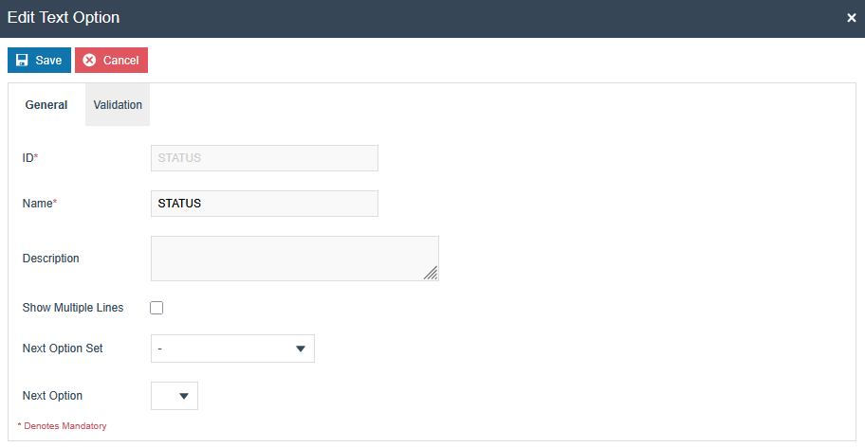Image resolution: width=865 pixels, height=447 pixels.
Task: Click the Show Multiple Lines label
Action: 73,308
